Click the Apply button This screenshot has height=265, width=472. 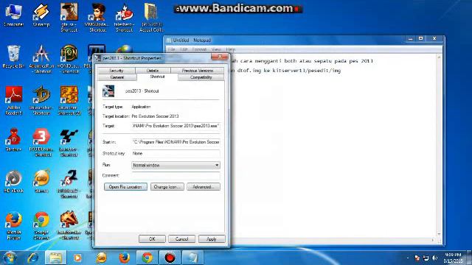212,239
